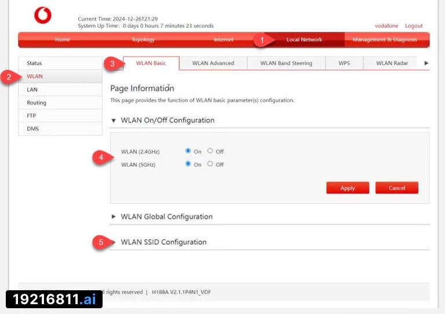Open the Topology navigation tab
445x314 pixels.
coord(143,39)
